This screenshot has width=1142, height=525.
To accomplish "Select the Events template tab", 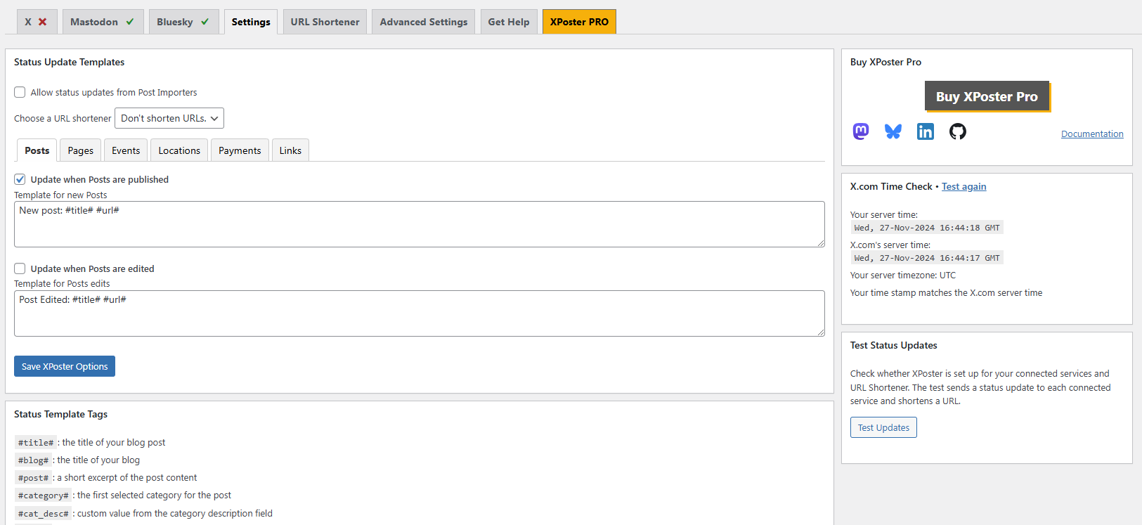I will (x=126, y=150).
